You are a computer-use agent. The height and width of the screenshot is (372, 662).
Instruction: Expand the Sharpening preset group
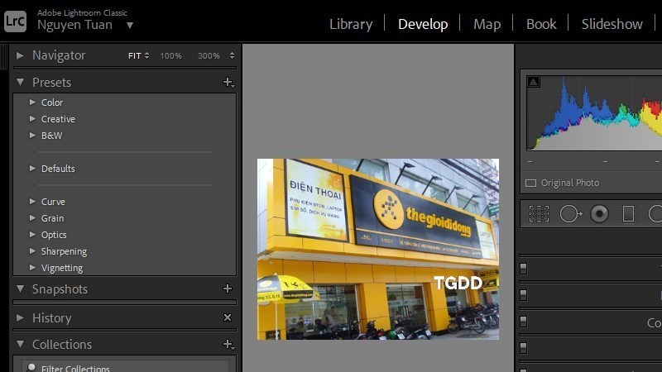(32, 251)
